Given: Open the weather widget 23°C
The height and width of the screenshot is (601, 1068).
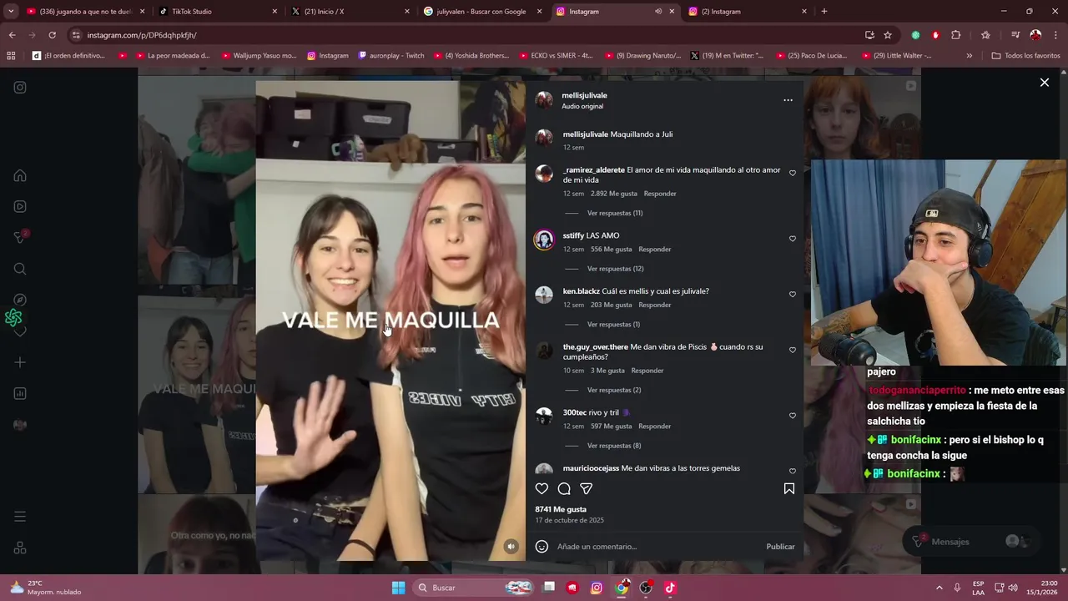Looking at the screenshot, I should click(x=46, y=588).
